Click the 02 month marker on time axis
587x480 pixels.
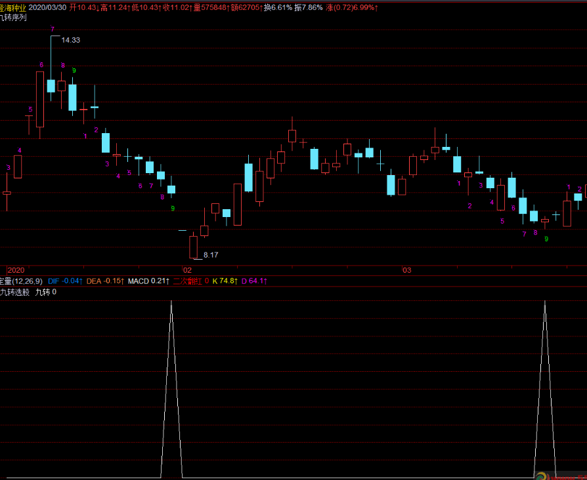[187, 270]
